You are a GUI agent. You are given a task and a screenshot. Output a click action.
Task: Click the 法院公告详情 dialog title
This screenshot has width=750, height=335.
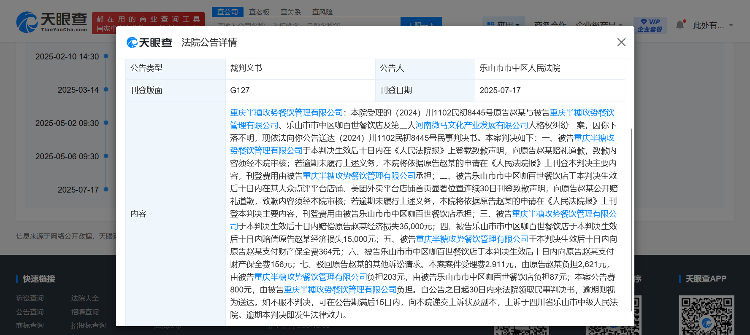point(209,43)
